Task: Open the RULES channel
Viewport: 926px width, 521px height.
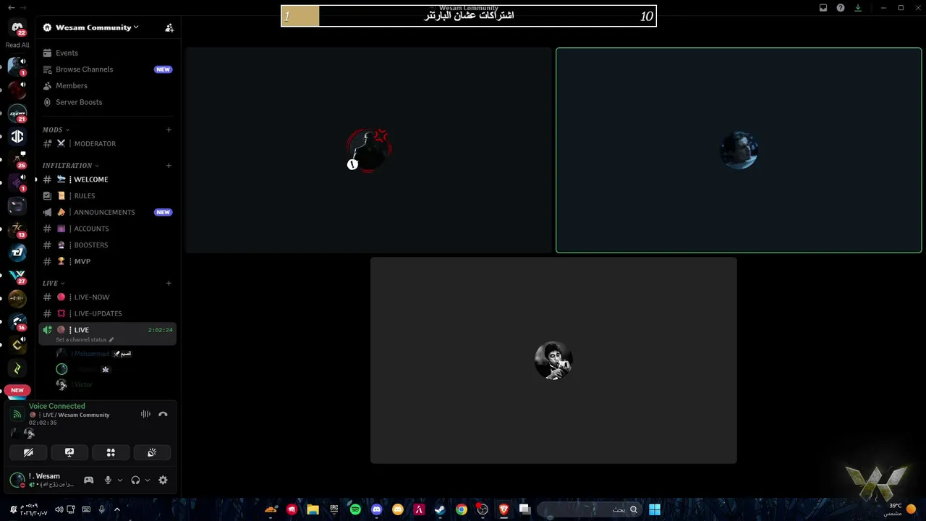Action: pyautogui.click(x=107, y=195)
